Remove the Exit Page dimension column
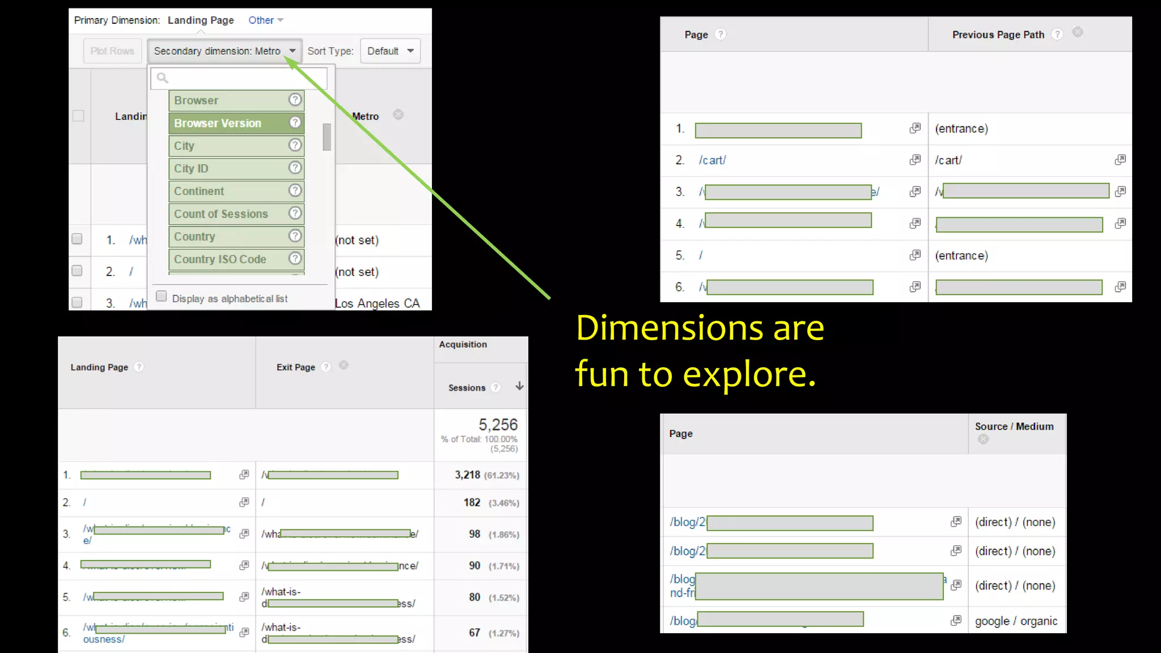Image resolution: width=1161 pixels, height=653 pixels. coord(344,365)
